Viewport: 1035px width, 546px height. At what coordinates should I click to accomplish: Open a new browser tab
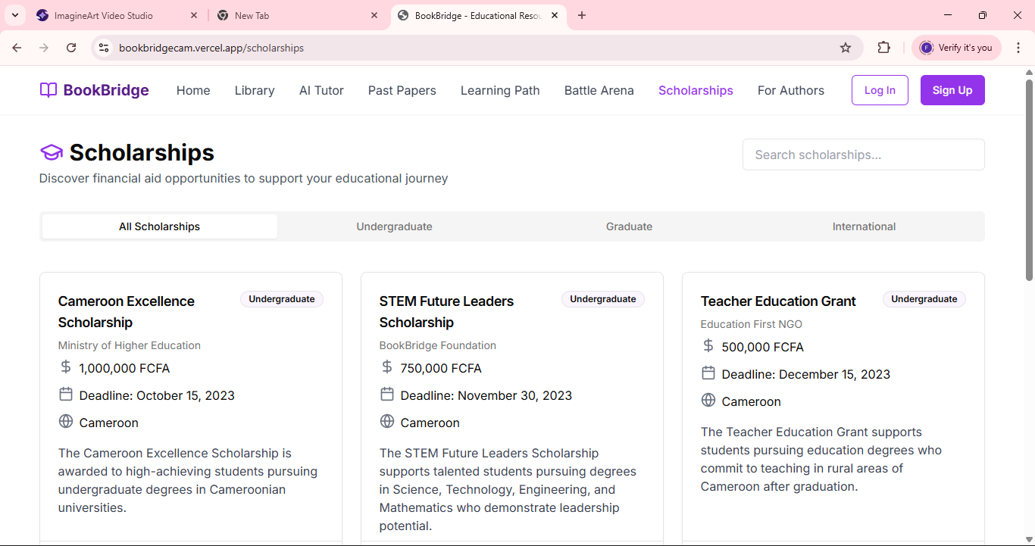582,15
